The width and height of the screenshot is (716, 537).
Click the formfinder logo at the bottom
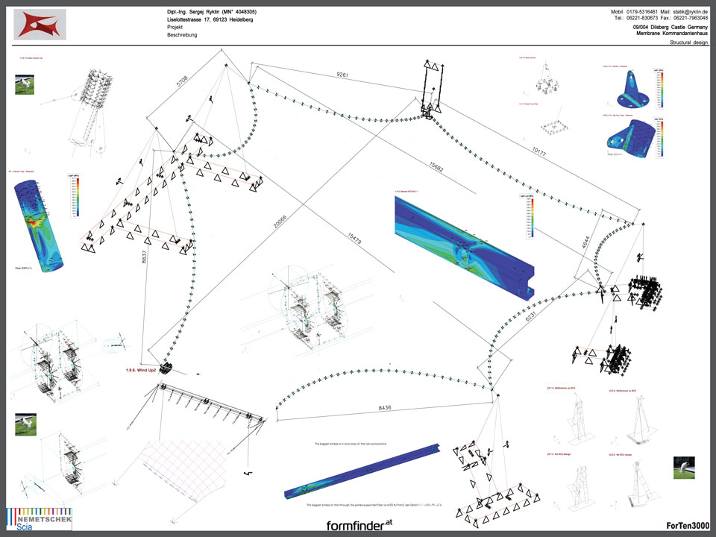(359, 525)
